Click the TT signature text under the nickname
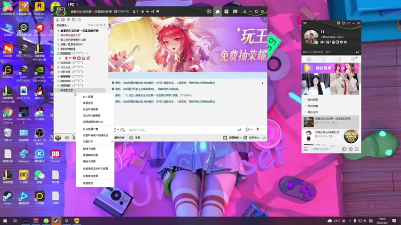The height and width of the screenshot is (225, 401). (332, 37)
